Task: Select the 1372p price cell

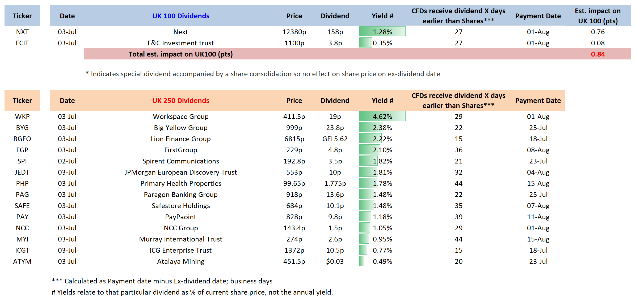Action: tap(294, 250)
